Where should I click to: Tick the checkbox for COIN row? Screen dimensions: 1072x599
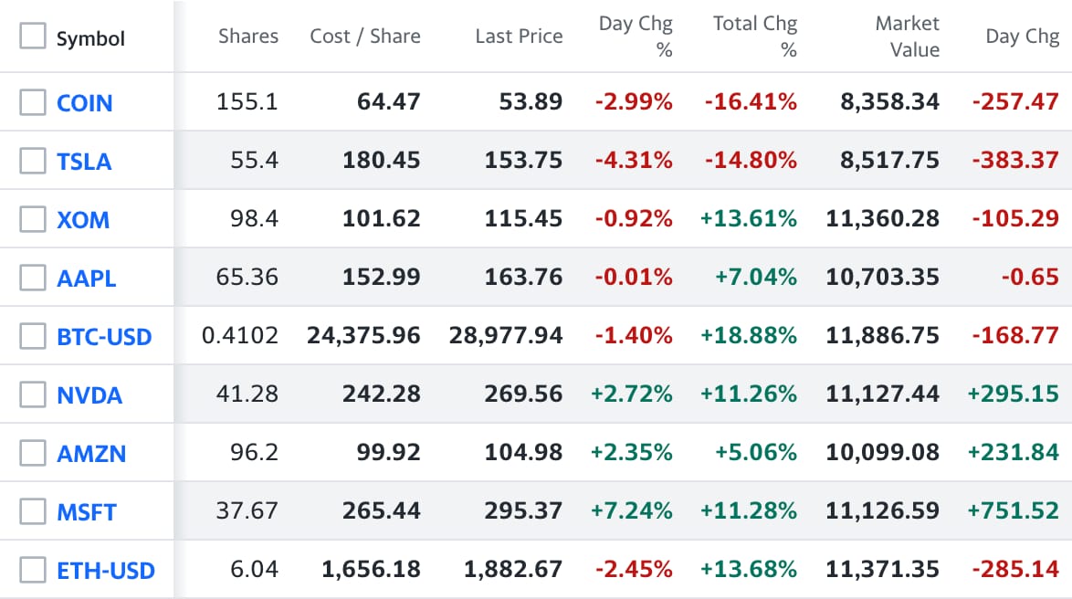pos(33,102)
